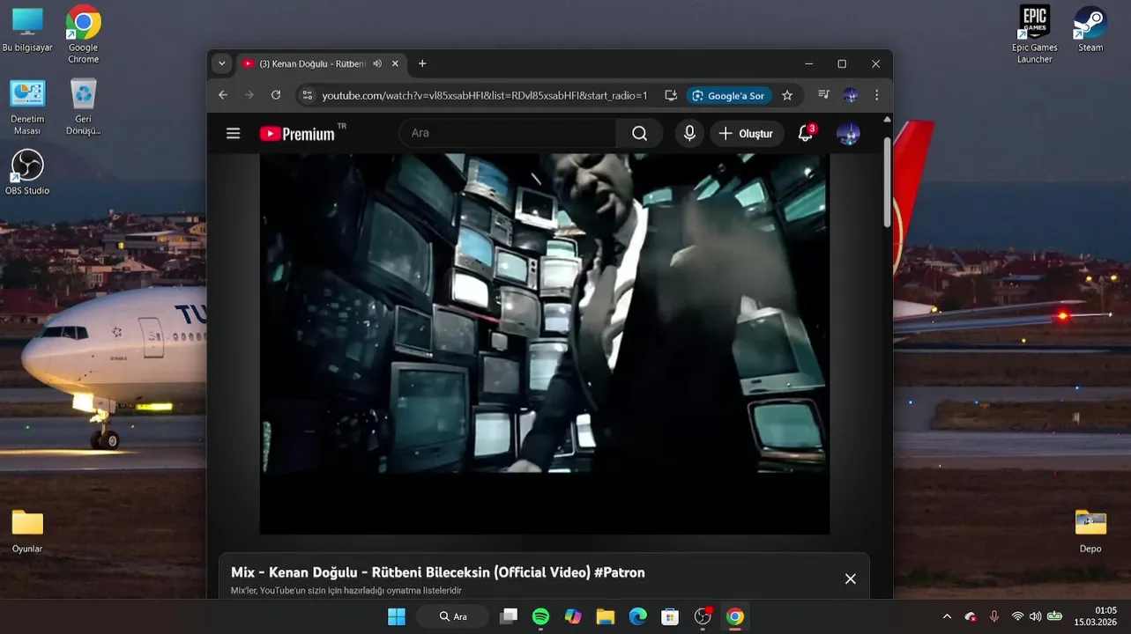Screen dimensions: 1131x634
Task: Open the volume control in tray
Action: coord(1035,616)
